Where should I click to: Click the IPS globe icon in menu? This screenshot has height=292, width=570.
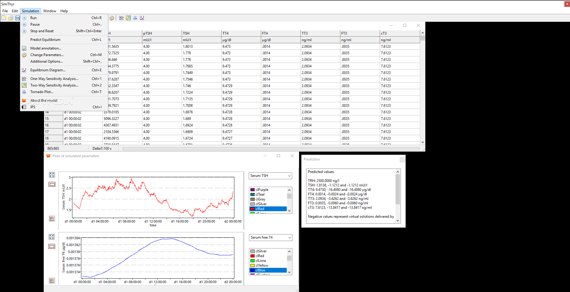[24, 107]
